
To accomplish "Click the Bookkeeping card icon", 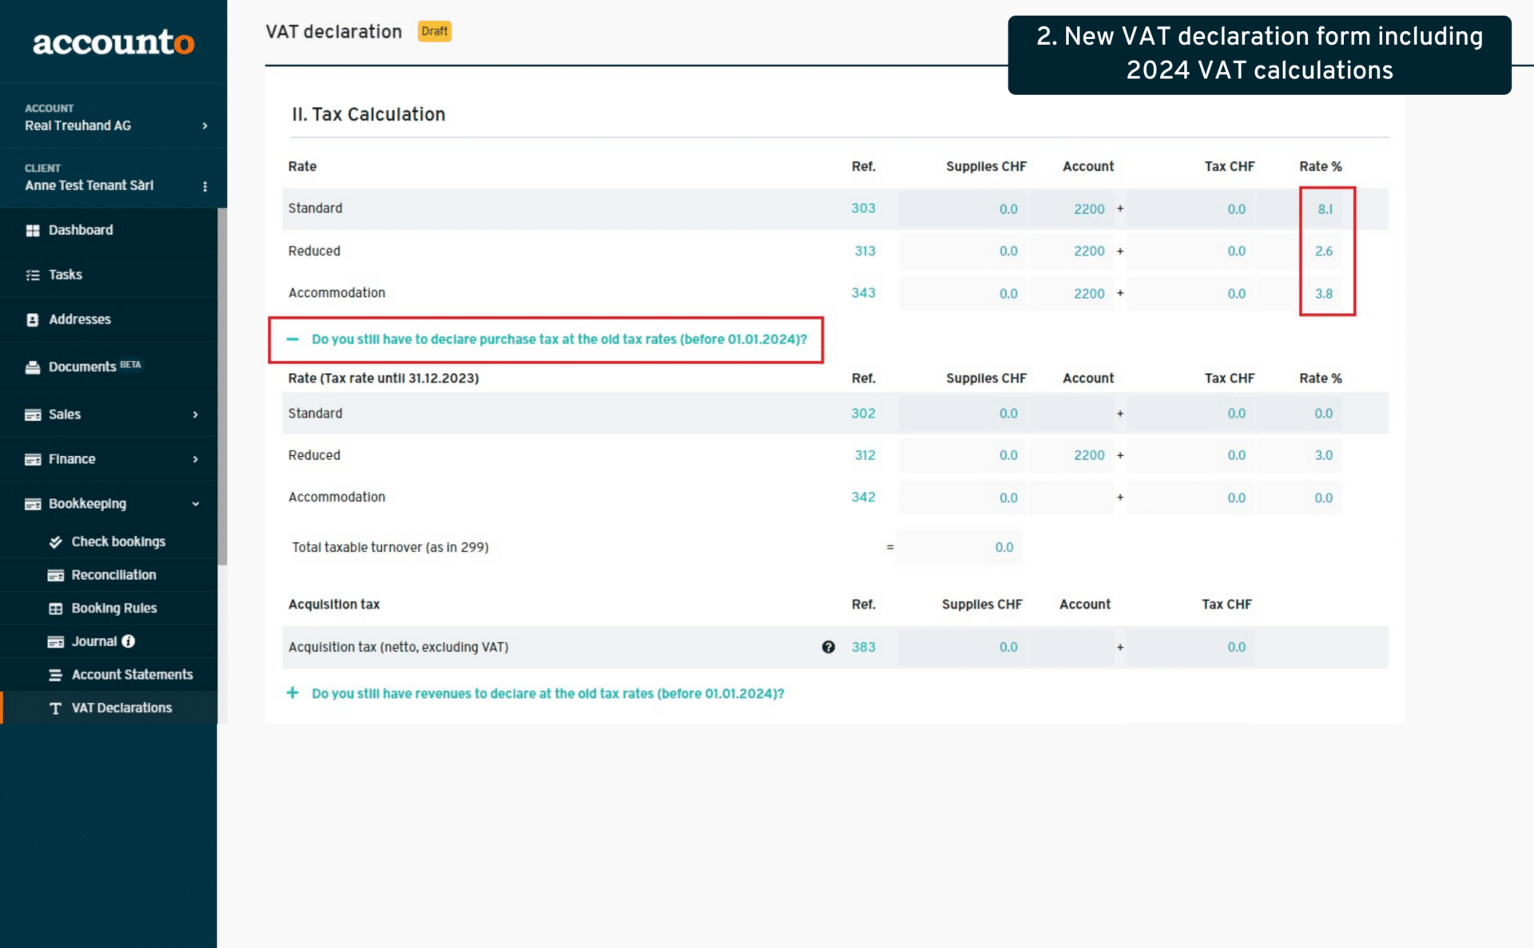I will click(x=33, y=505).
